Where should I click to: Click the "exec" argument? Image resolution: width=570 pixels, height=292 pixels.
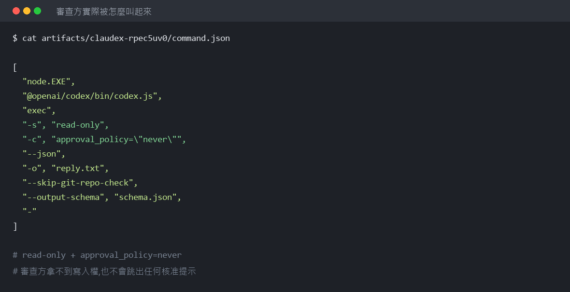tap(37, 111)
